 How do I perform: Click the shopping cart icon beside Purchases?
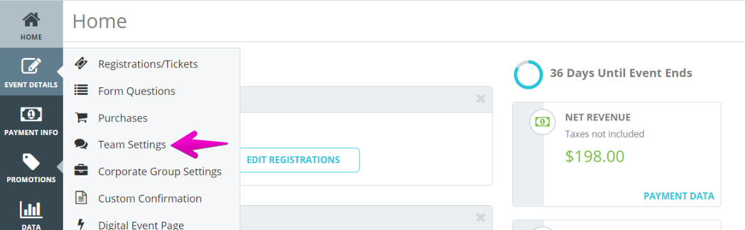[81, 118]
